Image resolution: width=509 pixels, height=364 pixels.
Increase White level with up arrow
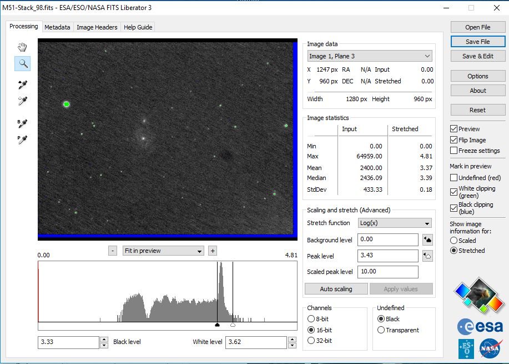(292, 340)
